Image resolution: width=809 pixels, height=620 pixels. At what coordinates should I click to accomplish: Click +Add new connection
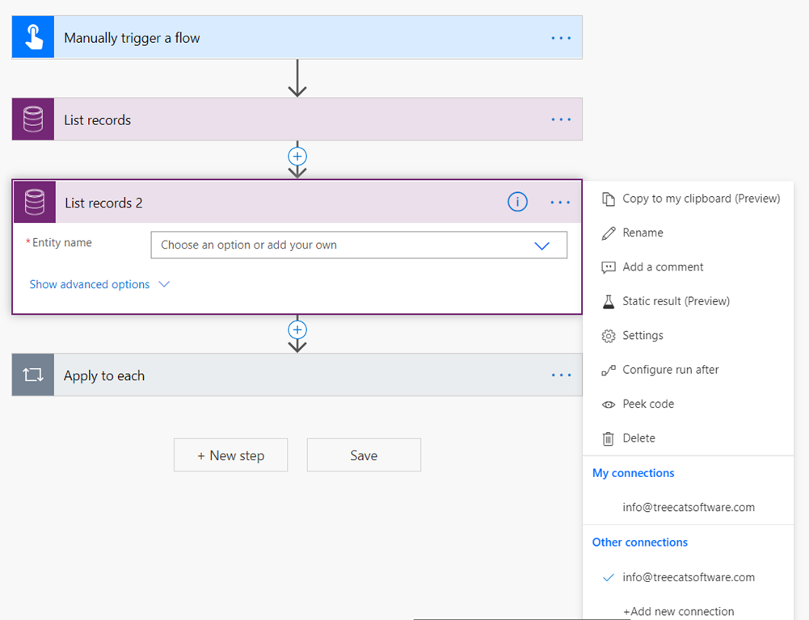coord(678,611)
